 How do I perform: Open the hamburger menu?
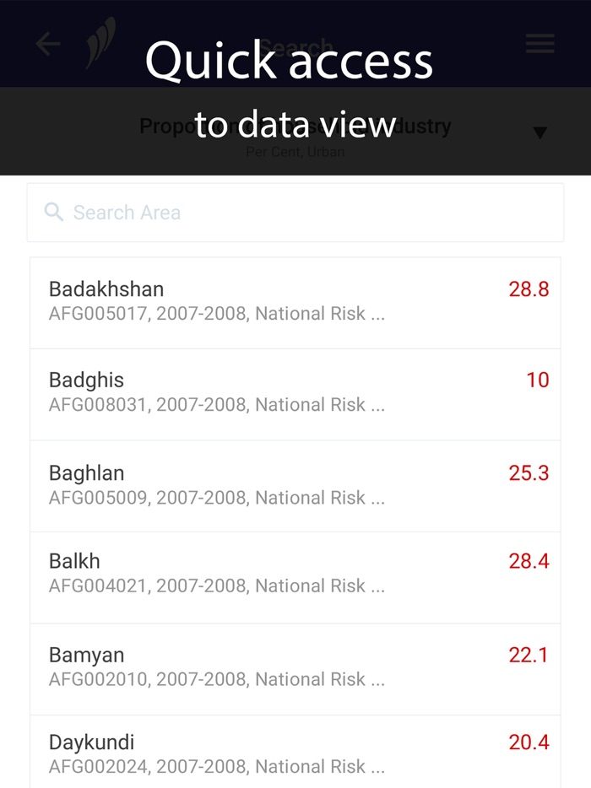tap(540, 44)
